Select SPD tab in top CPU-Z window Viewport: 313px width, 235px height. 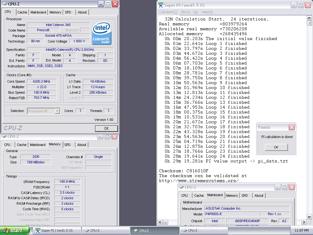point(68,12)
